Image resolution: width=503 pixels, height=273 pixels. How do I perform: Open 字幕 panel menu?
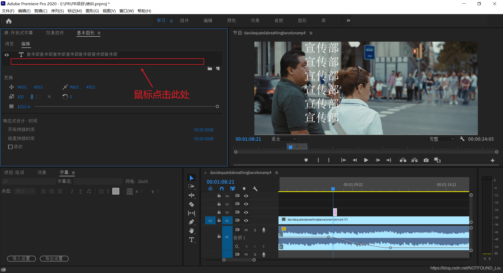pos(73,173)
